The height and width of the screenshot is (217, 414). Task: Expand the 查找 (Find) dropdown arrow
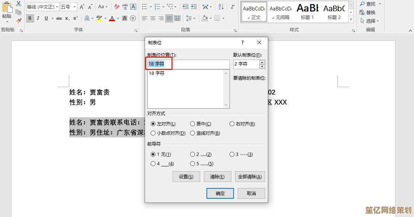pos(379,4)
